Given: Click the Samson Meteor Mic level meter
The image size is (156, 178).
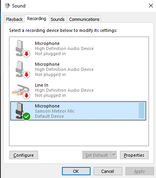Looking at the screenshot, I should 141,111.
